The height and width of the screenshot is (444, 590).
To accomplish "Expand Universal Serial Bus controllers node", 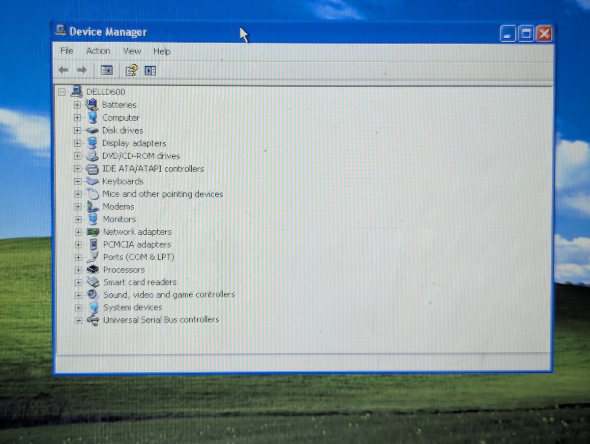I will point(78,320).
